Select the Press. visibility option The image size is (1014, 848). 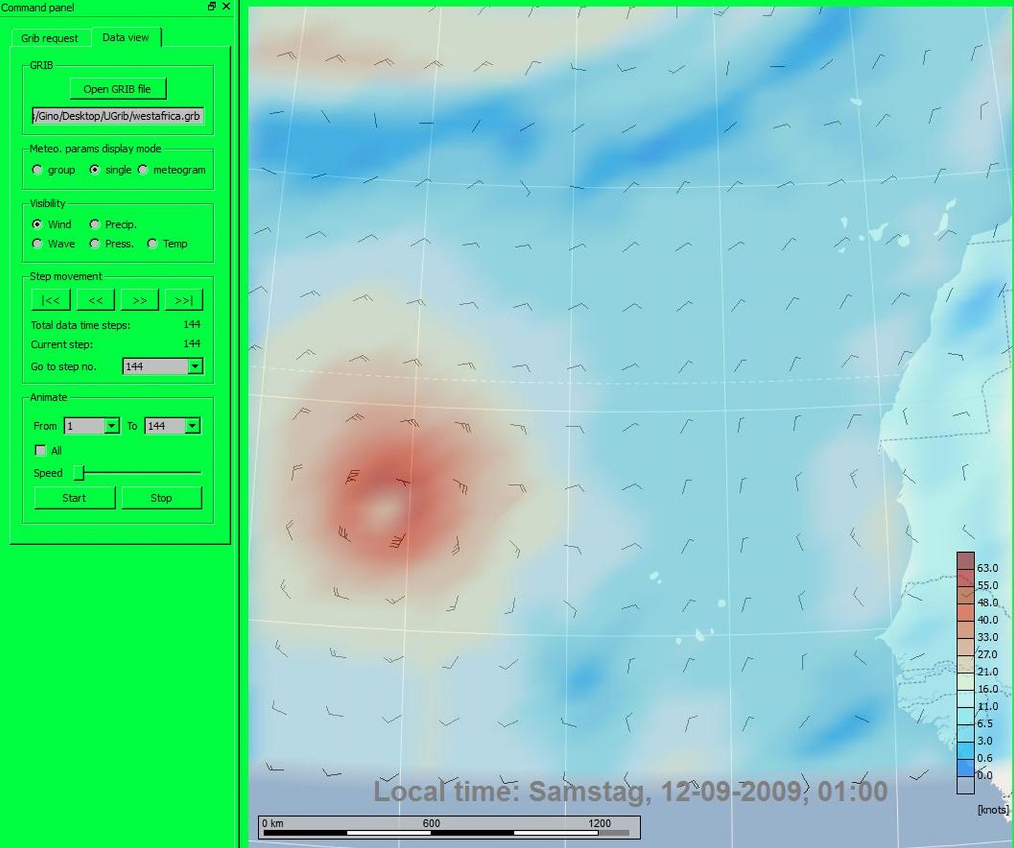point(95,244)
